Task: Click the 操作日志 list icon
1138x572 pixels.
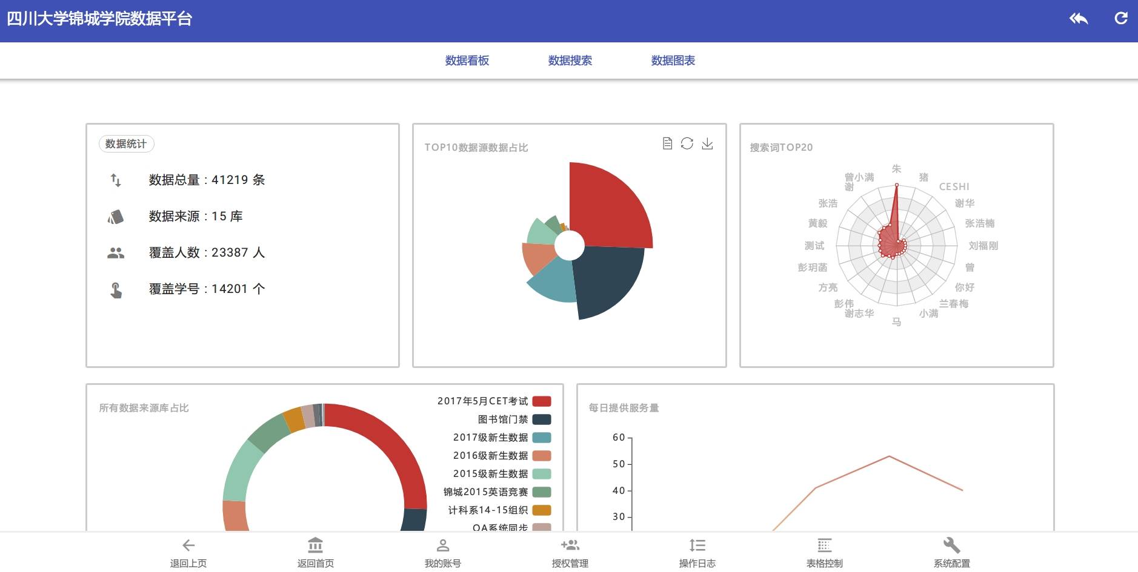Action: pyautogui.click(x=697, y=545)
